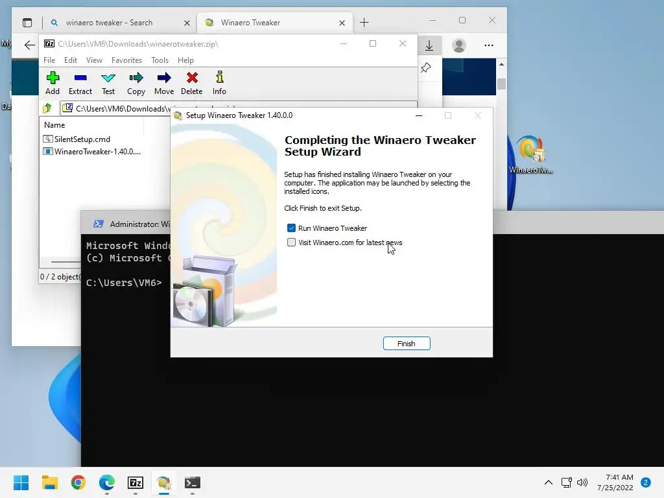Click the Edge scrollbar up arrow
The width and height of the screenshot is (664, 498).
click(x=501, y=64)
